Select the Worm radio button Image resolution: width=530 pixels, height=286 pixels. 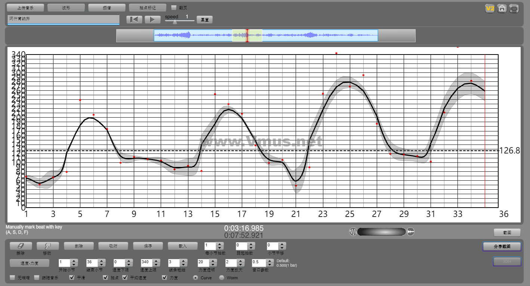(222, 278)
